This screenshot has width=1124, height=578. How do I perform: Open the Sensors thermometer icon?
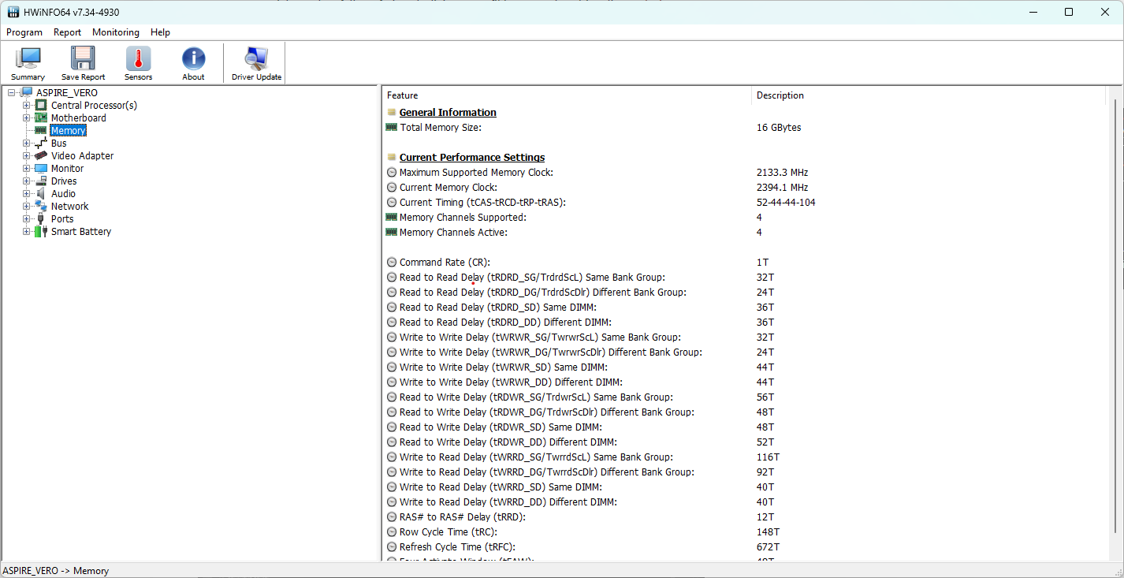(x=138, y=63)
